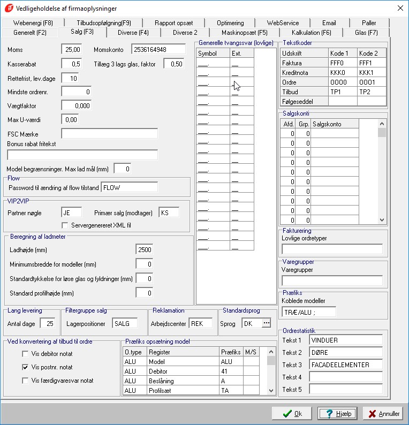Switch to the Webenergi (F8) tab
Screen dimensions: 409x425
pos(33,23)
